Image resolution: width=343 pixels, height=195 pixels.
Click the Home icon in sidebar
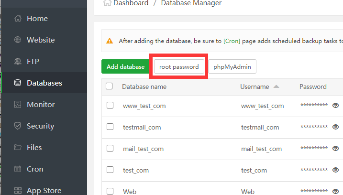(18, 19)
